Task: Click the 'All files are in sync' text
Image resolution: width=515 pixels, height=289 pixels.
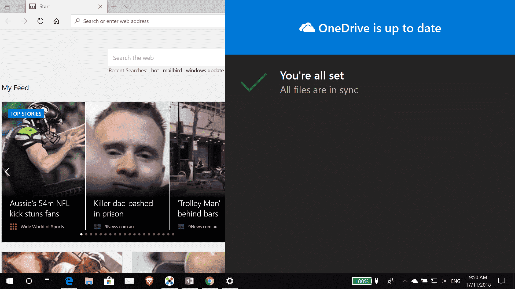Action: point(319,90)
